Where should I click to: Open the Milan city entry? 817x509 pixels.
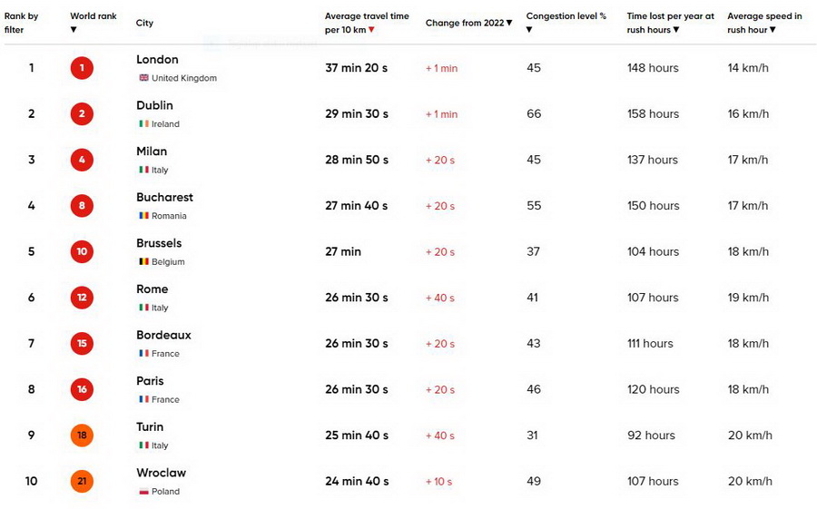coord(152,152)
